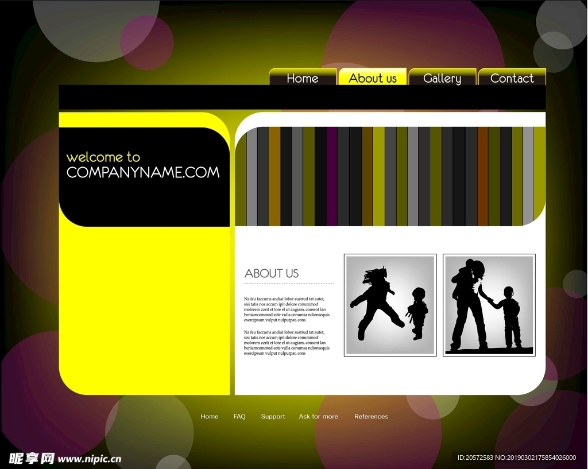Go to the Contact tab

click(x=512, y=77)
